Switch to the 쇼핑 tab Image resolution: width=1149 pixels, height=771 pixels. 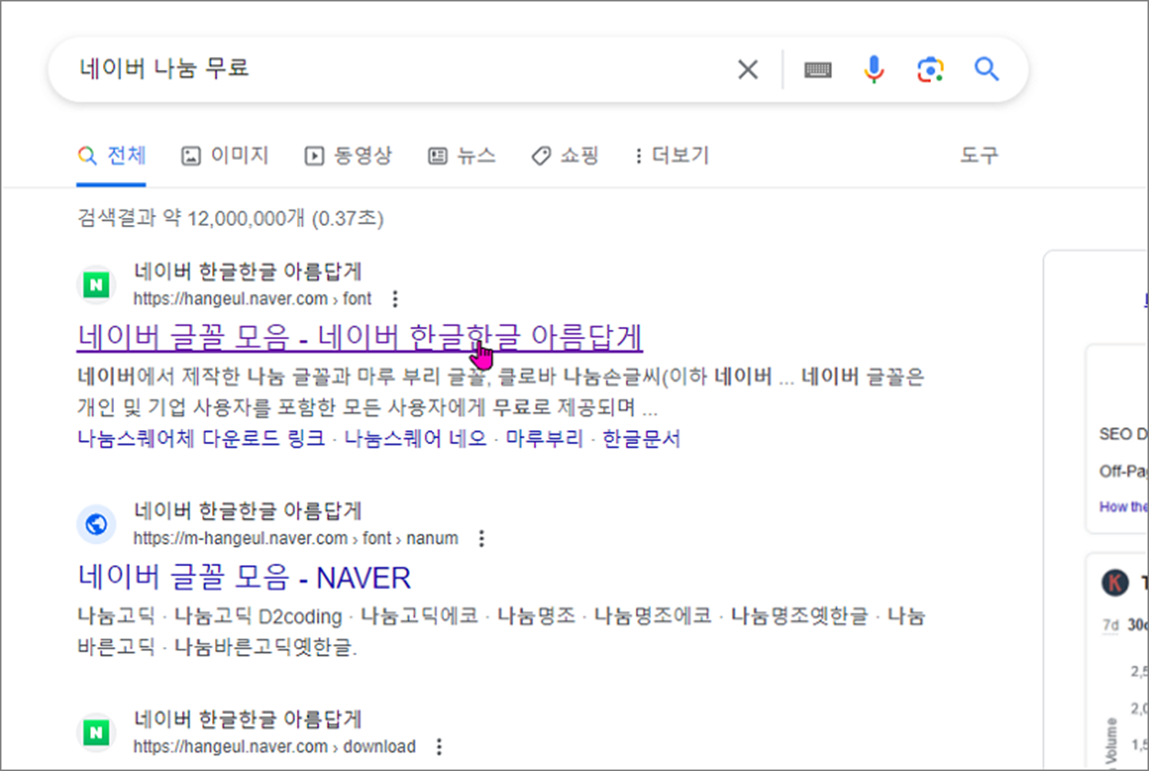(564, 155)
